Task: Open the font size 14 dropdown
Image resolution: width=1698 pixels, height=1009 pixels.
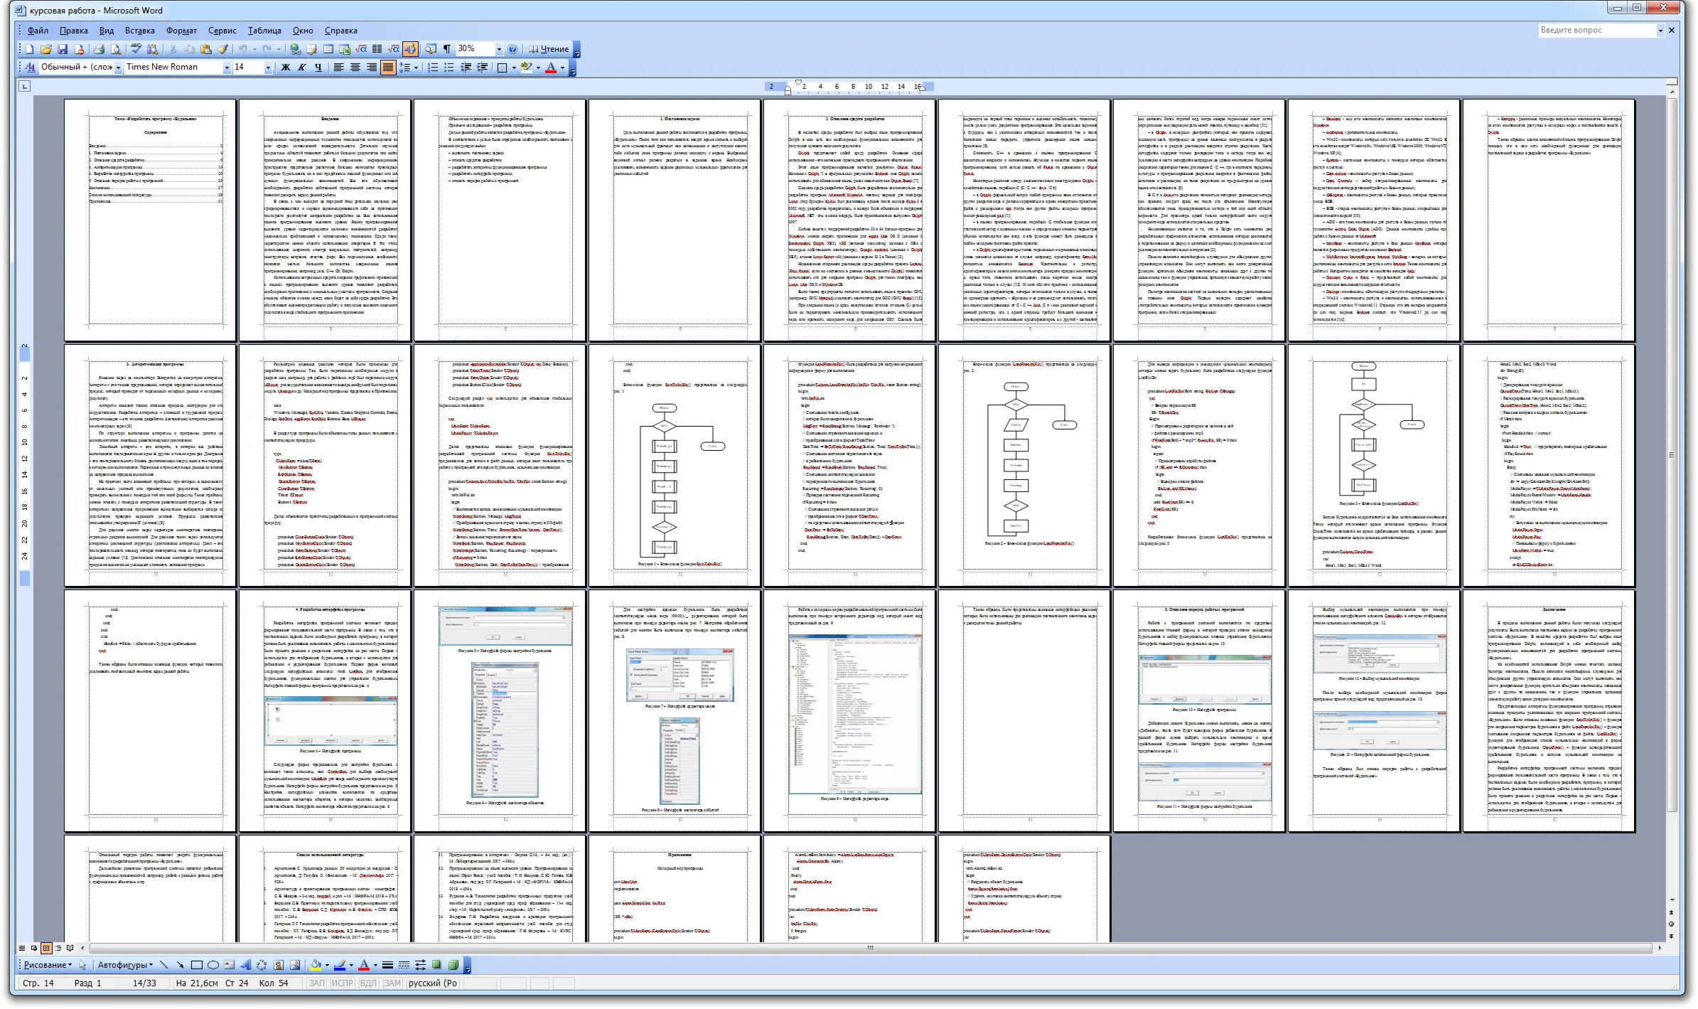Action: coord(268,67)
